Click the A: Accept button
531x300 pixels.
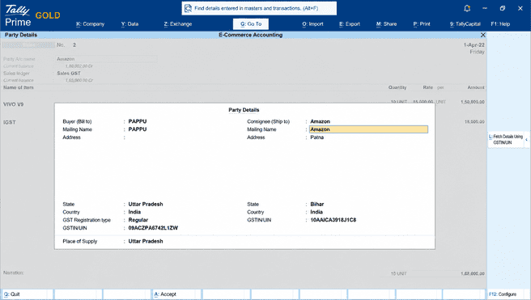pyautogui.click(x=176, y=294)
